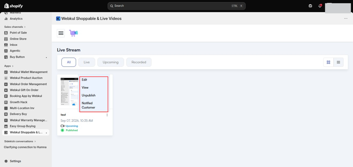The width and height of the screenshot is (353, 167).
Task: Open the app header more options ellipsis
Action: (346, 19)
